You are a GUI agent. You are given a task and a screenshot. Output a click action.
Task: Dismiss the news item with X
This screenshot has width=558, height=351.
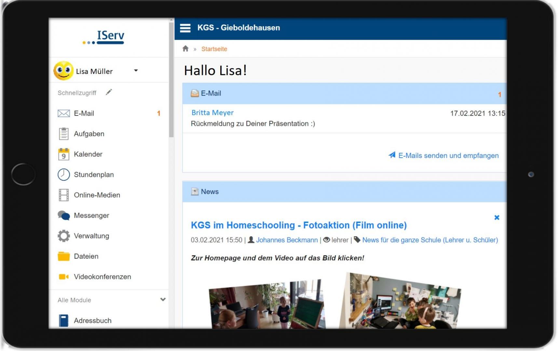497,217
